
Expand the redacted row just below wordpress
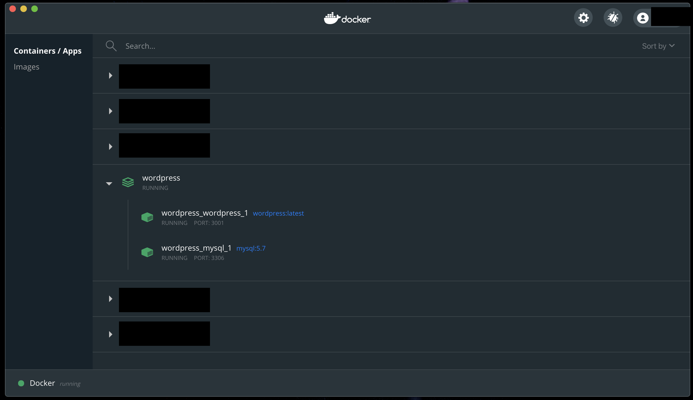tap(110, 299)
